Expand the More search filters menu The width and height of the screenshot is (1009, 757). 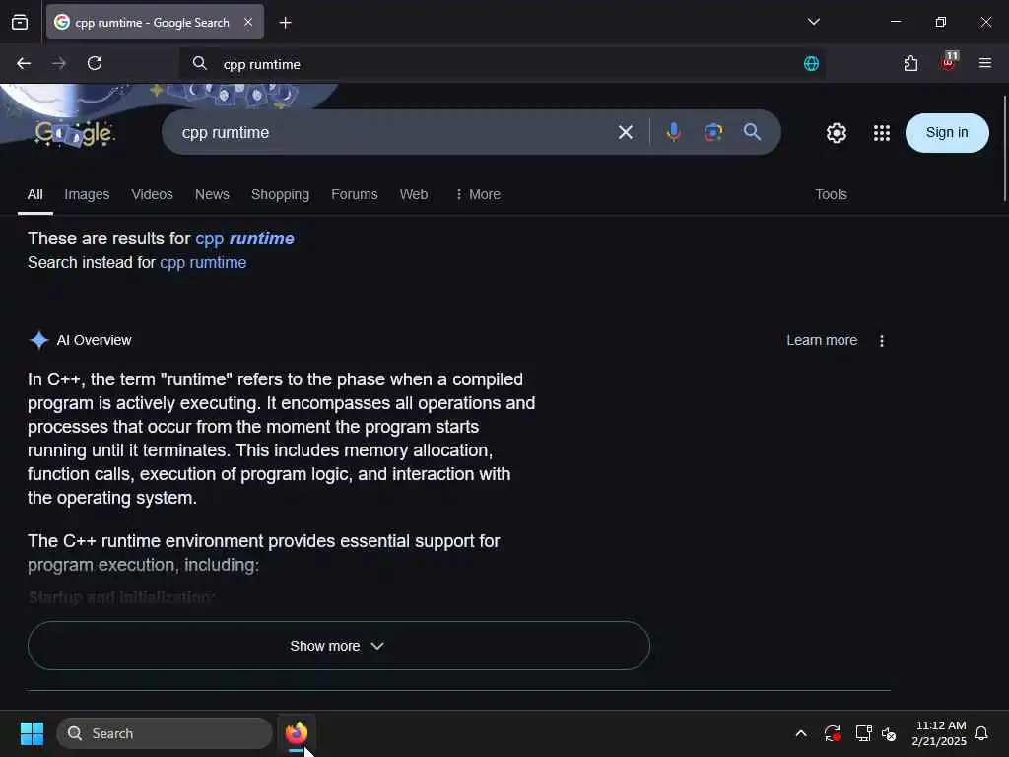coord(478,194)
